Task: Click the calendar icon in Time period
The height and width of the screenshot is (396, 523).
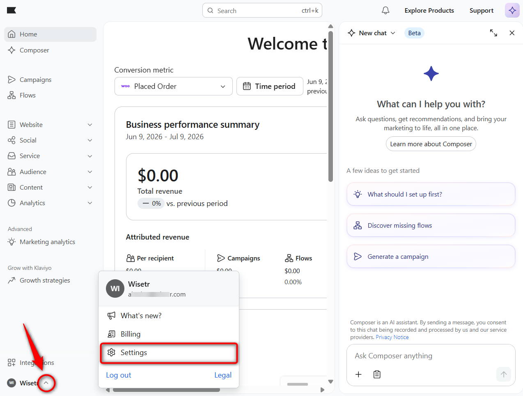Action: (247, 86)
